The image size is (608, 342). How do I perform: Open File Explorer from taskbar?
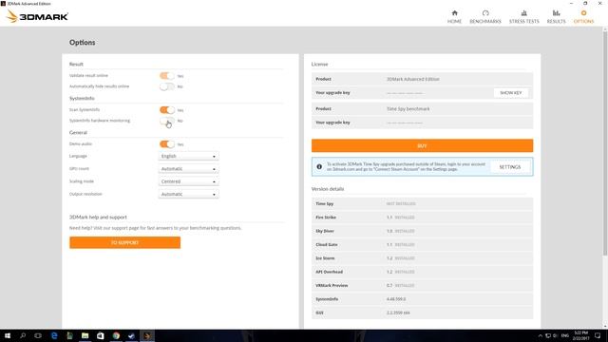coord(85,335)
